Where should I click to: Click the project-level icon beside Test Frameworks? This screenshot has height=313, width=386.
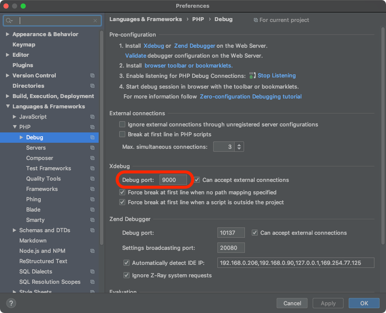(x=92, y=169)
